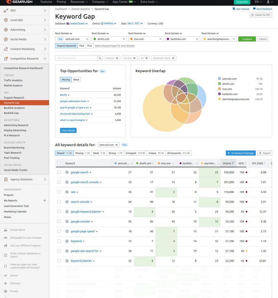Screen dimensions: 278x298
Task: Click the API format braces icon
Action: 6,266
